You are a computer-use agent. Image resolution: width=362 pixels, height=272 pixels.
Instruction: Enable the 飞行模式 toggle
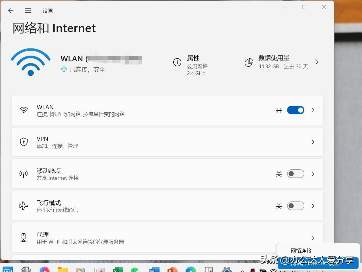click(x=295, y=206)
